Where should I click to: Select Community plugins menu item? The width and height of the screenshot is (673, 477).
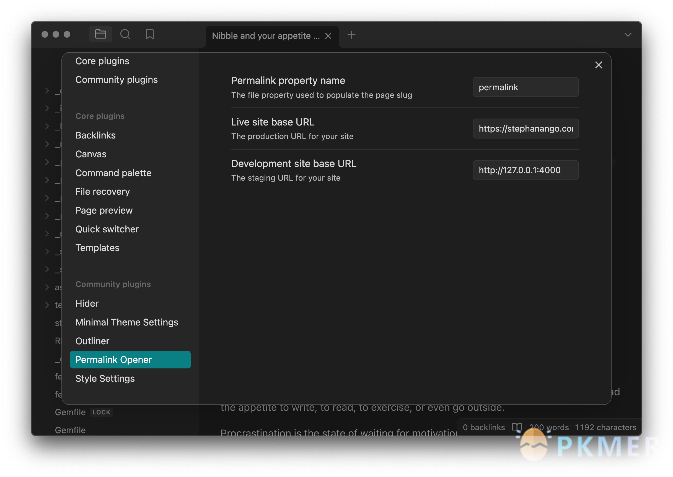tap(116, 79)
